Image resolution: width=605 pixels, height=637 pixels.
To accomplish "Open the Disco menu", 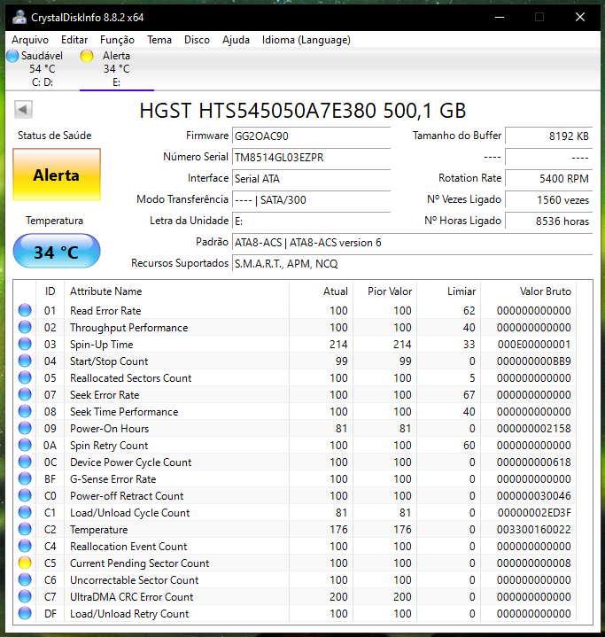I will (x=197, y=40).
